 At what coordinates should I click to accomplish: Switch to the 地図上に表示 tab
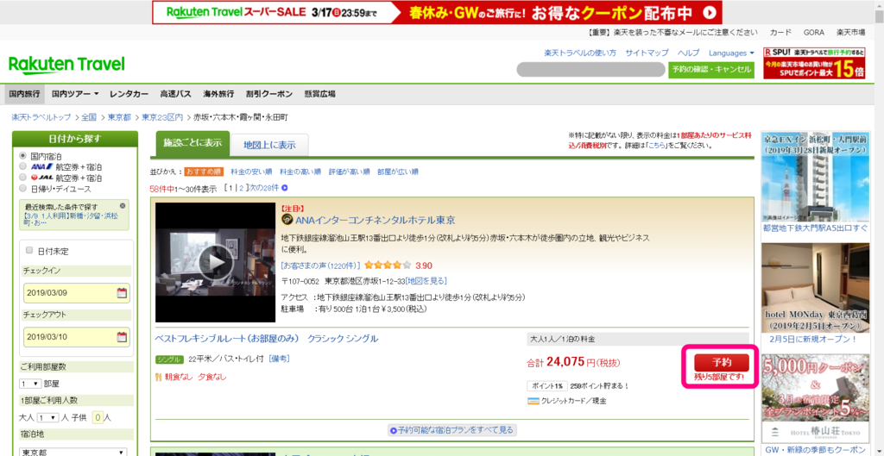tap(269, 145)
